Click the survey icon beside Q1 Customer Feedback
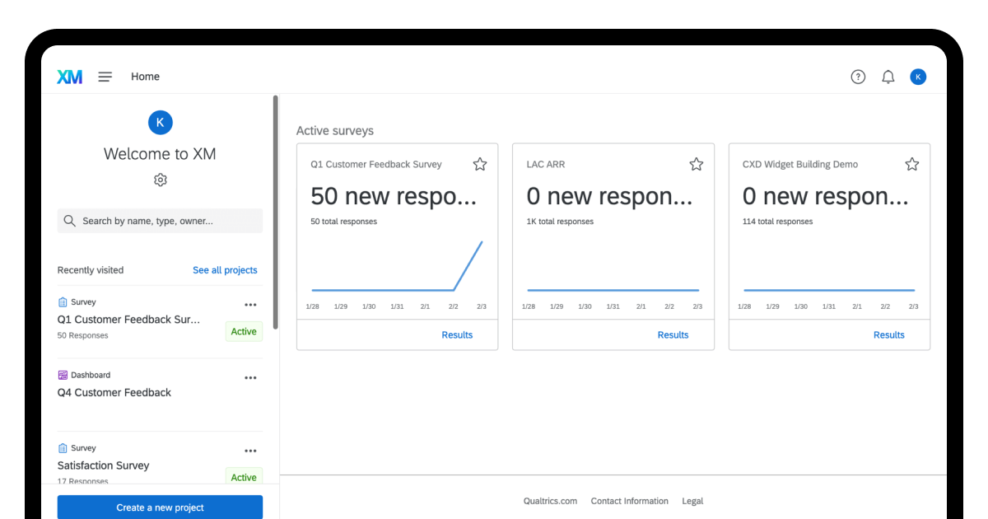 coord(63,302)
